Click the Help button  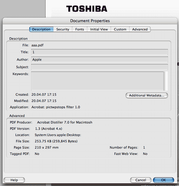(x=14, y=180)
